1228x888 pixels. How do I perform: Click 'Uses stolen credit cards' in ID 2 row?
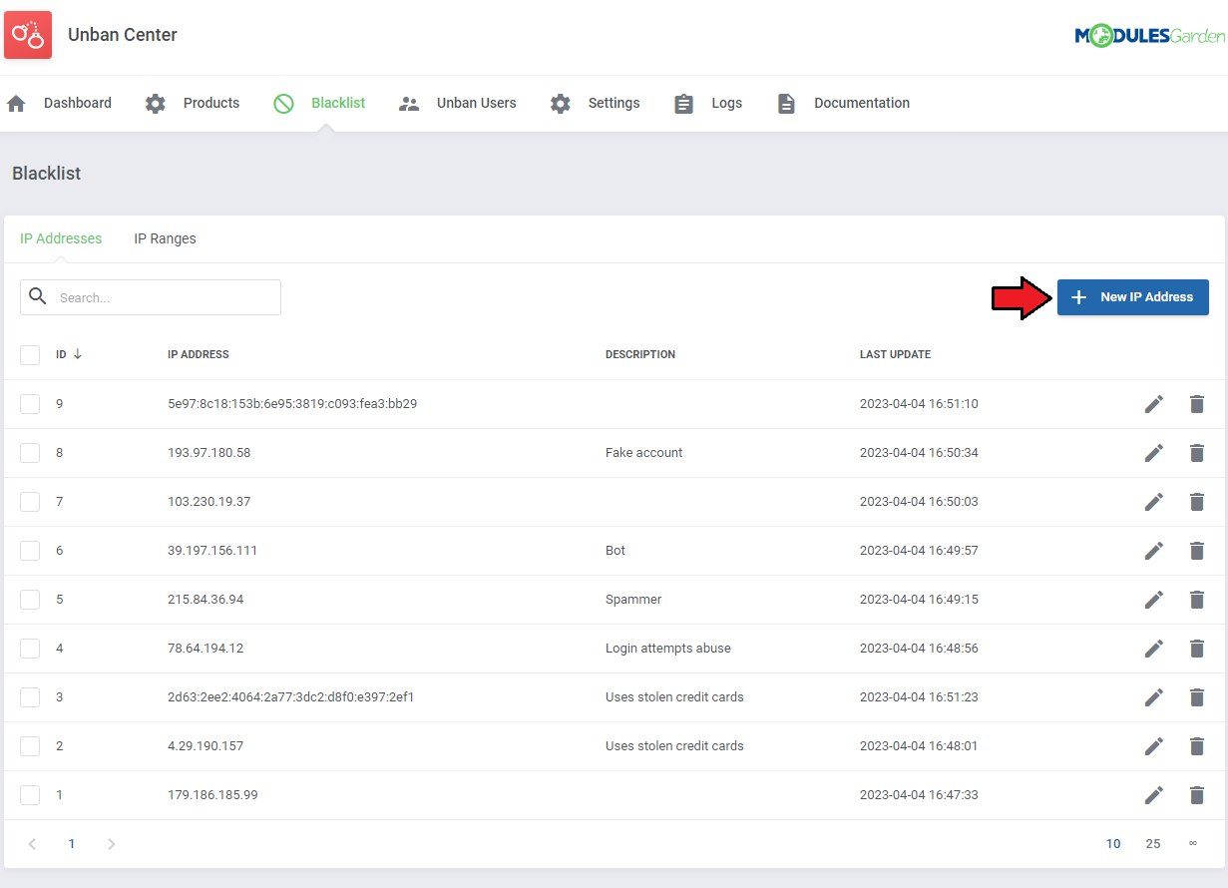(x=674, y=746)
